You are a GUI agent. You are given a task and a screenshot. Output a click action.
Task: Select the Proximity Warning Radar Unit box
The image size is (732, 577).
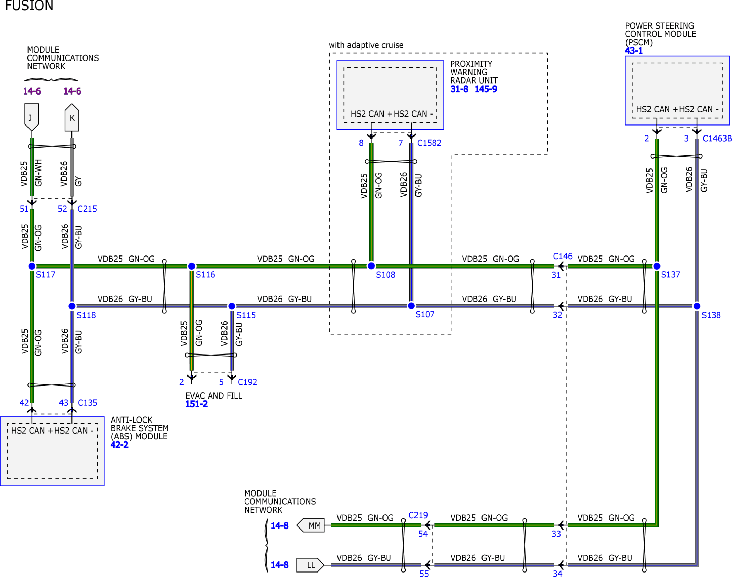click(390, 95)
